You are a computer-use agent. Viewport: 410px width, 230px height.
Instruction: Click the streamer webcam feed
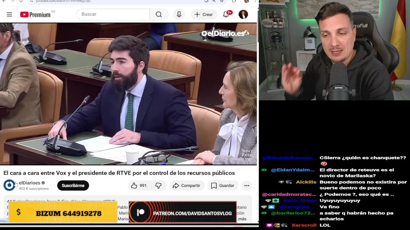(334, 50)
